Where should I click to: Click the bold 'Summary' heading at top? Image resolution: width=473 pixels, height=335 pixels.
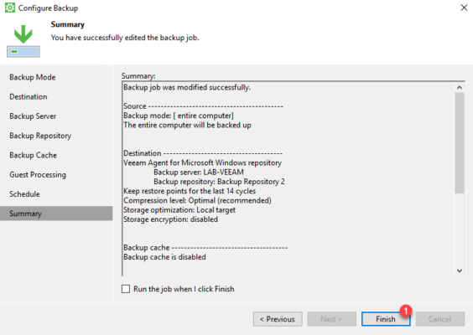(x=68, y=24)
